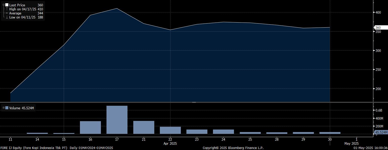Click the volume bar for the 16th

tap(90, 127)
